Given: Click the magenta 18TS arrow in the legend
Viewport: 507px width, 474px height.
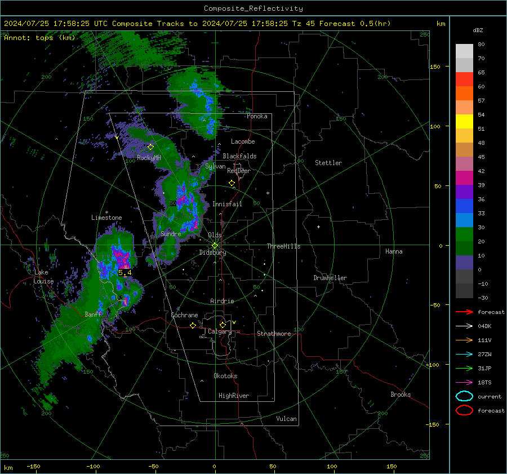Looking at the screenshot, I should click(x=464, y=383).
